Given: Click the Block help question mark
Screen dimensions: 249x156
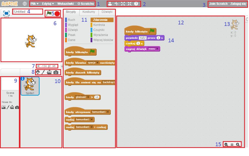Looking at the screenshot, I should 136,4.
